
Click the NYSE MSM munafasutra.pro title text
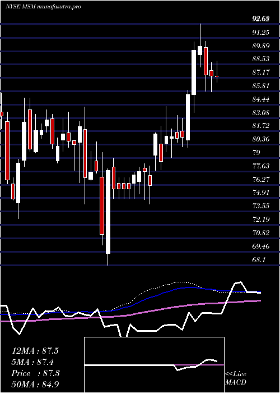[43, 7]
